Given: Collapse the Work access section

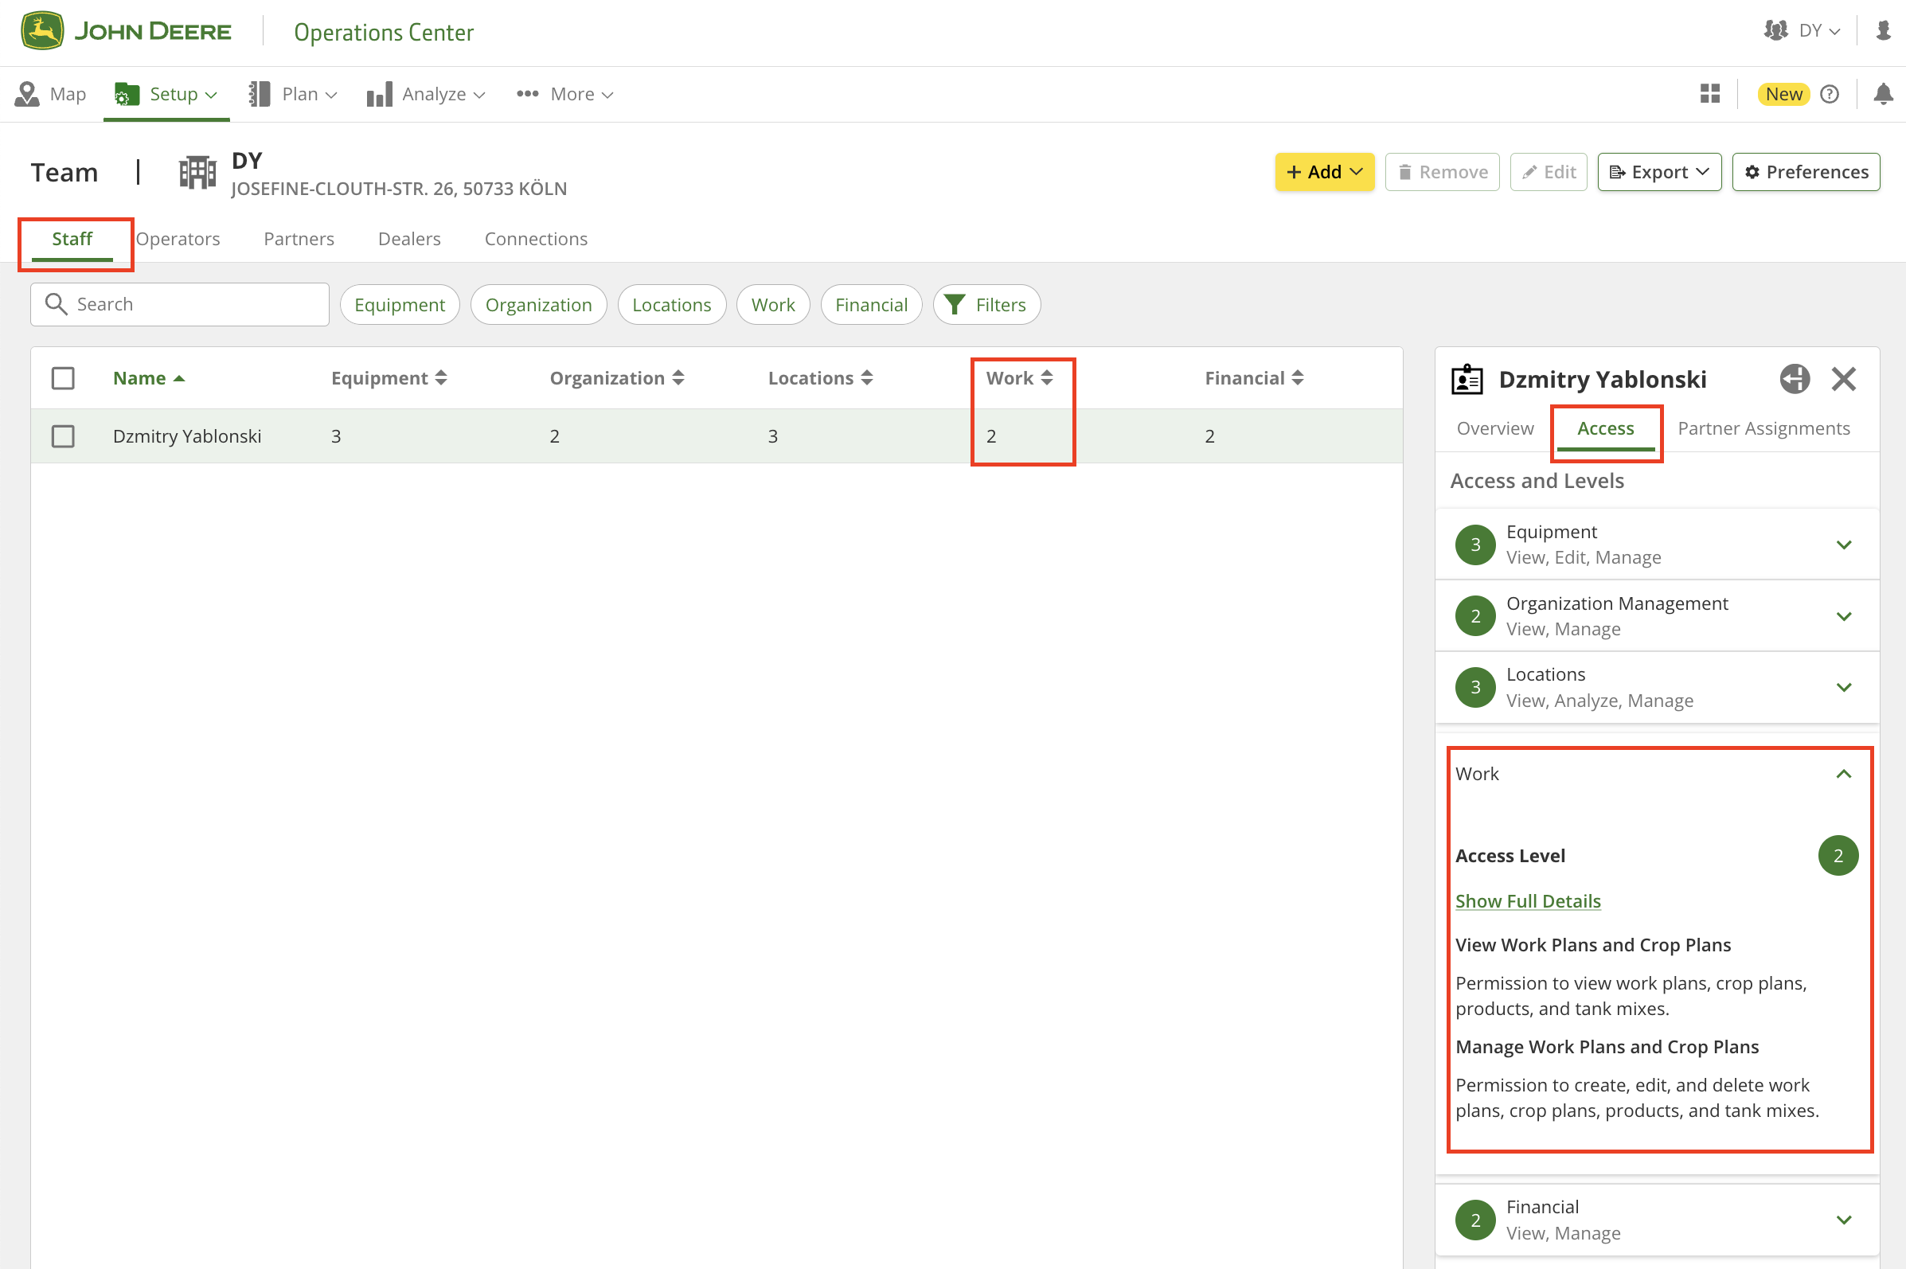Looking at the screenshot, I should point(1843,774).
